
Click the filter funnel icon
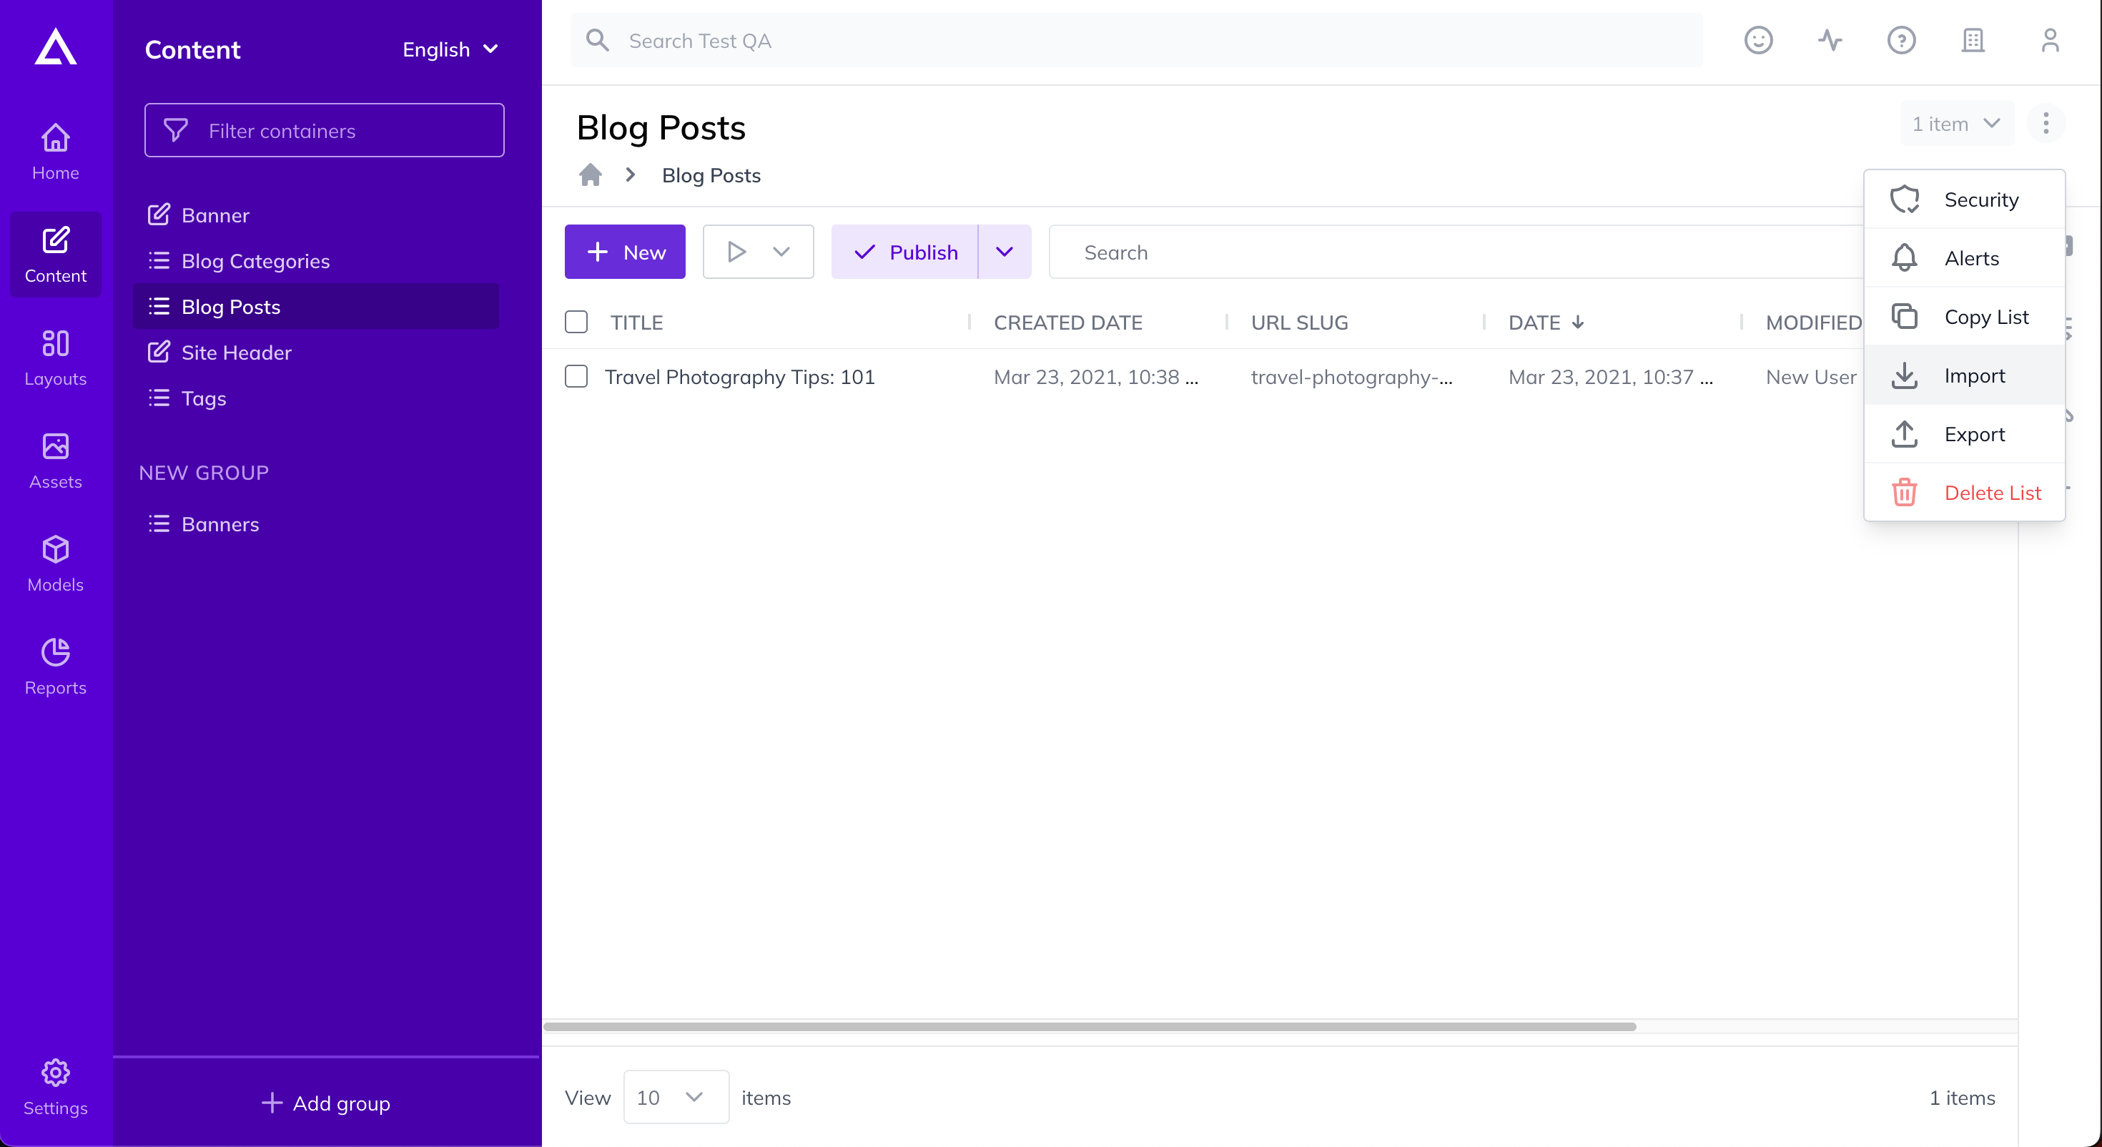(x=177, y=131)
